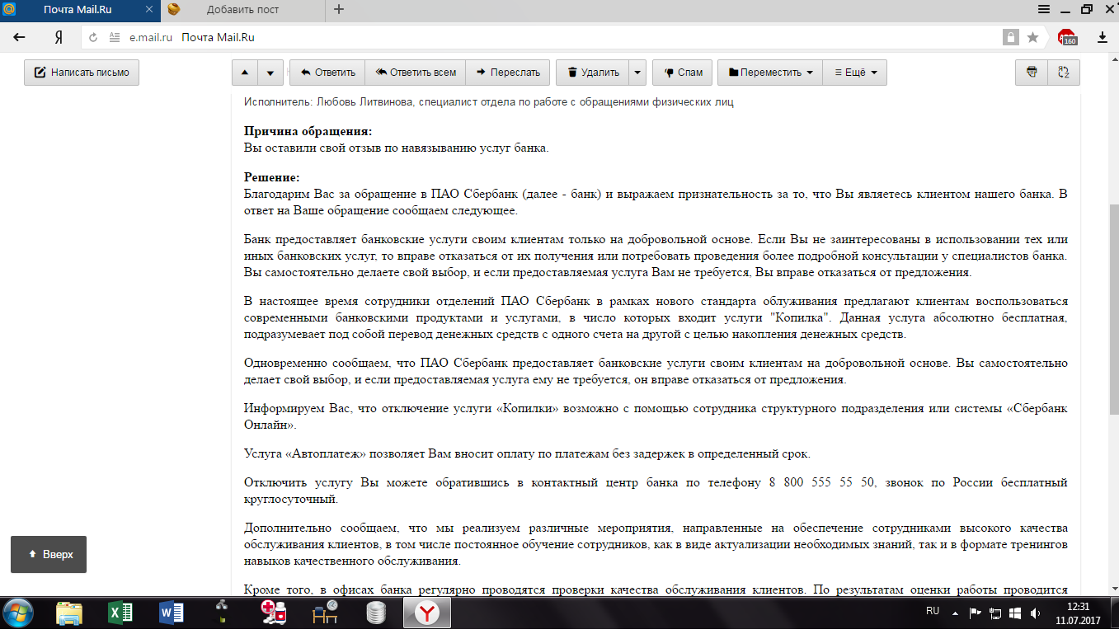
Task: Open File Explorer from the taskbar
Action: point(69,613)
